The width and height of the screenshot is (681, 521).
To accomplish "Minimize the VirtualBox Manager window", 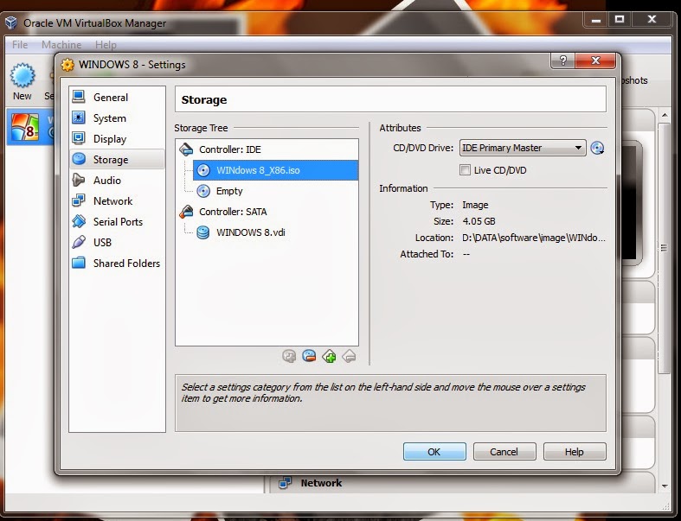I will pyautogui.click(x=596, y=20).
